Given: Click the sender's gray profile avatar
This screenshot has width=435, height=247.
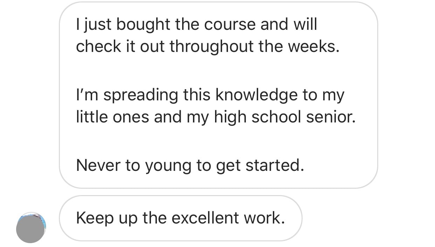Looking at the screenshot, I should click(31, 228).
